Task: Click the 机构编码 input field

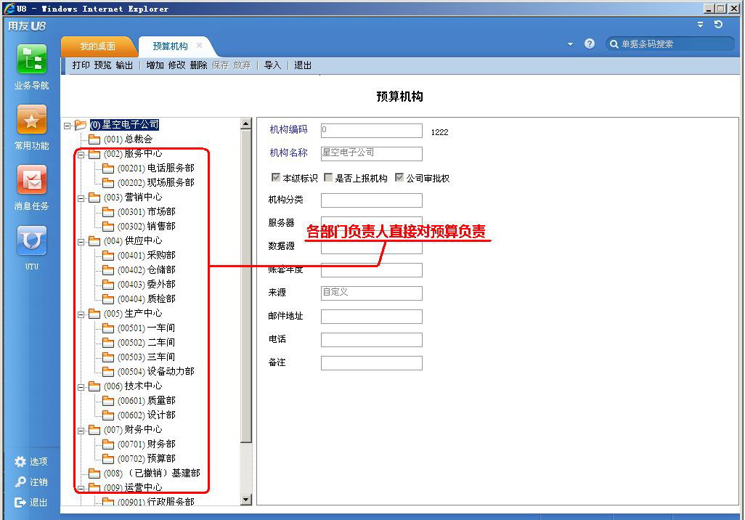Action: (372, 131)
